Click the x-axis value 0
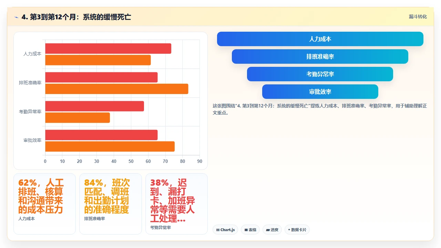The width and height of the screenshot is (441, 248). coord(45,161)
